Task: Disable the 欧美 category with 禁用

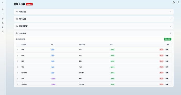Action: point(161,49)
